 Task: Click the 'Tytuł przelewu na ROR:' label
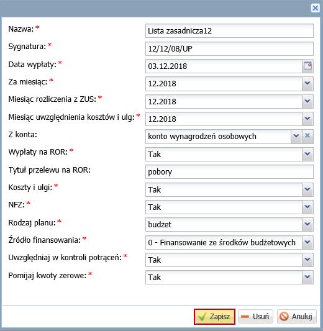tap(50, 170)
